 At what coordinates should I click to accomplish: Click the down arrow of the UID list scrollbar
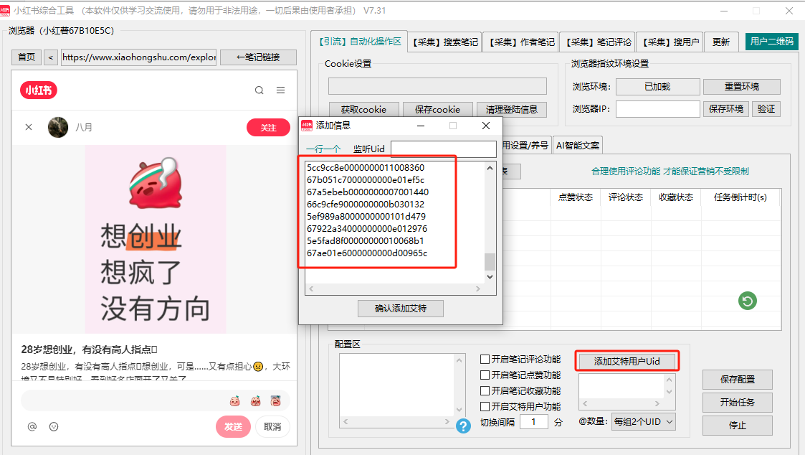tap(490, 276)
